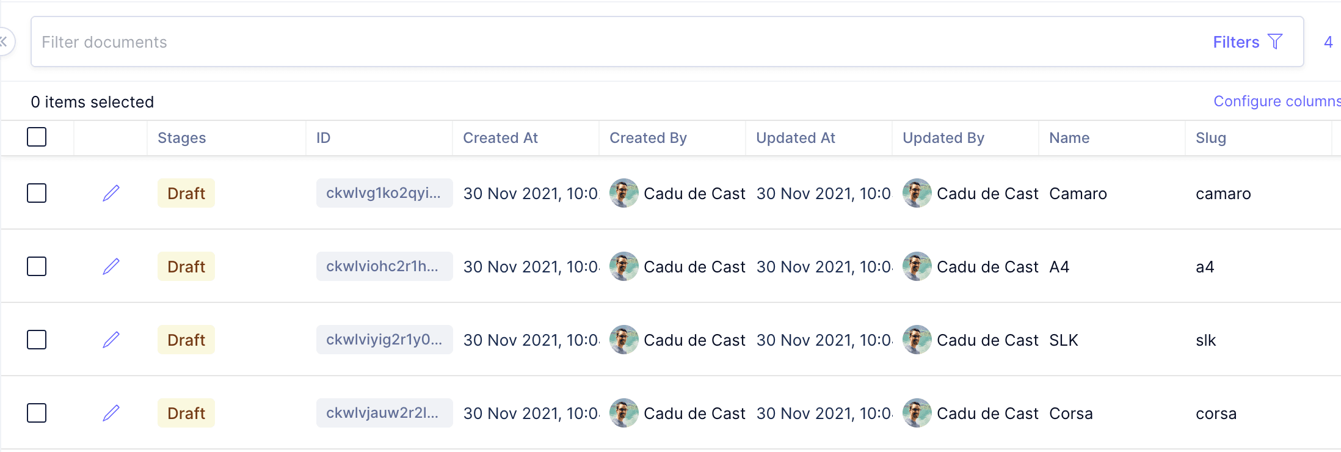Open Configure columns

(x=1276, y=101)
